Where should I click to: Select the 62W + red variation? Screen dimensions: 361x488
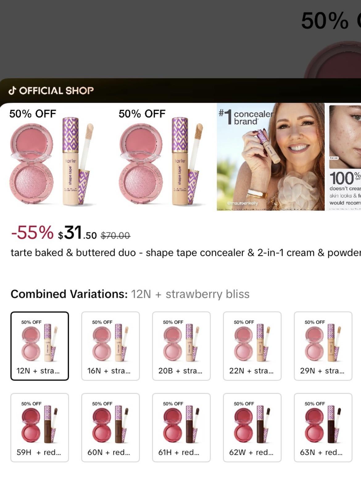(252, 428)
